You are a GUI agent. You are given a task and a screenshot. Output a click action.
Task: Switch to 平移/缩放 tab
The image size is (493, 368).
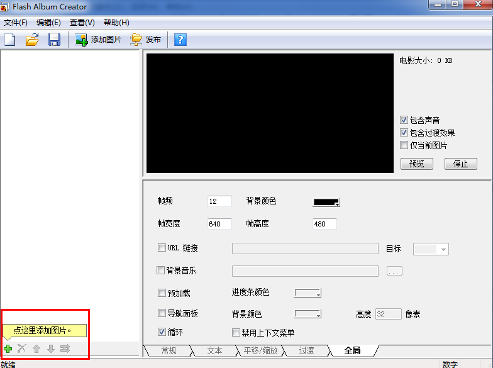tap(260, 350)
